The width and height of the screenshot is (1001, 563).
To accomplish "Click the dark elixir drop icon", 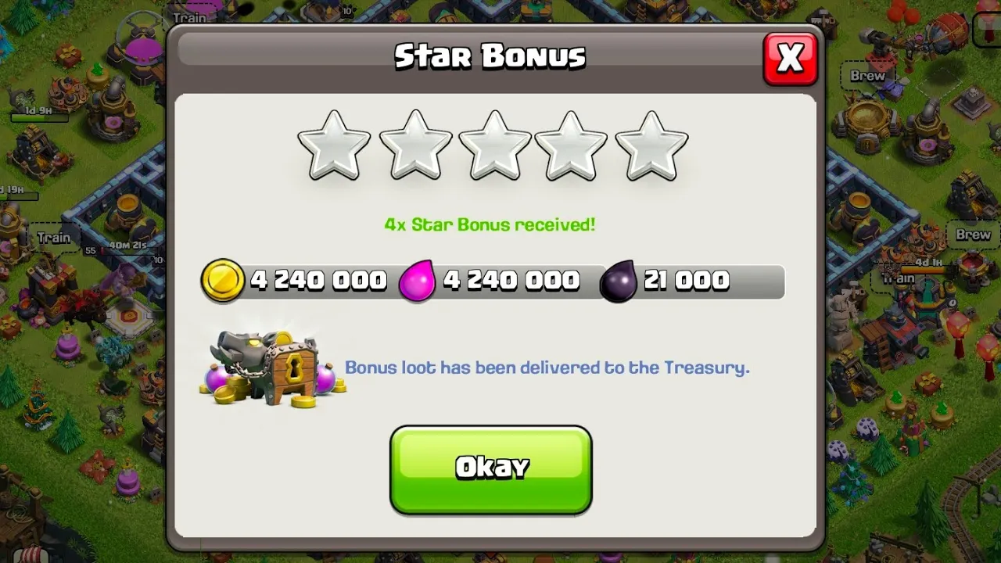I will 619,281.
